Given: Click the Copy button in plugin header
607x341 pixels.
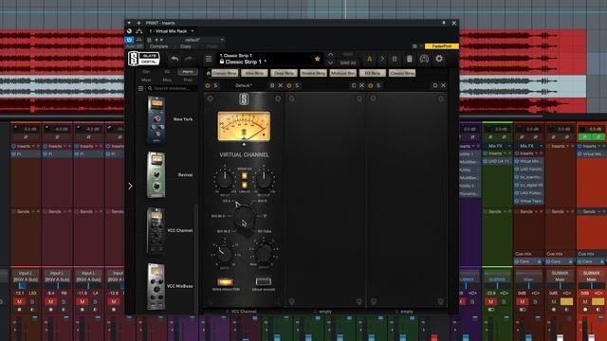Looking at the screenshot, I should (186, 46).
